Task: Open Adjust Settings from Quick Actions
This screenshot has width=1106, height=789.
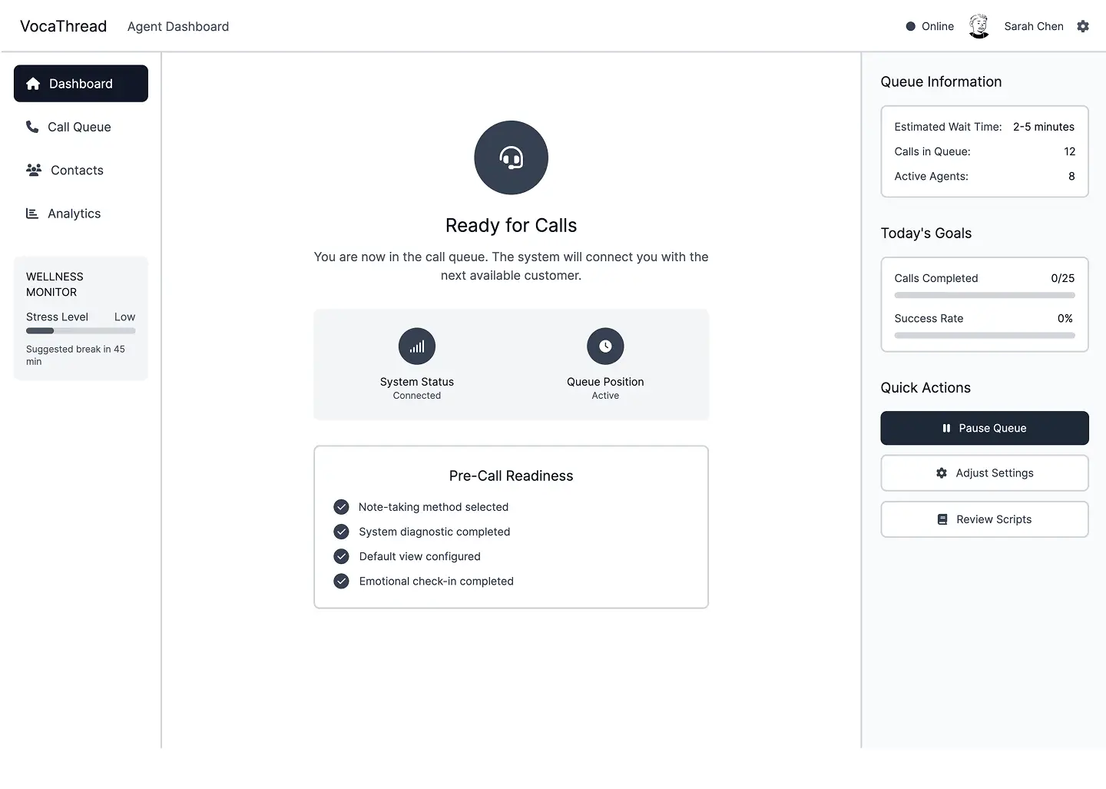Action: [x=984, y=472]
